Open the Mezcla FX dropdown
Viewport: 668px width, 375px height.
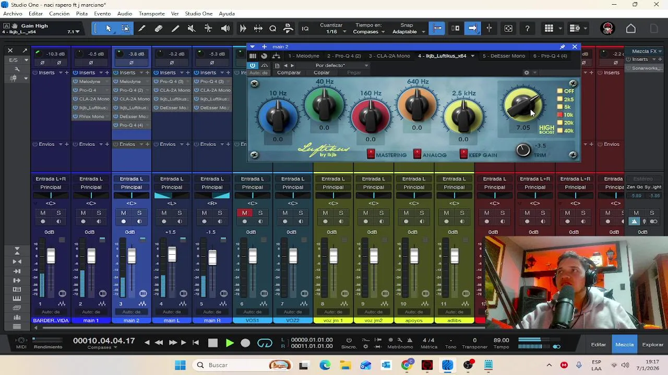pyautogui.click(x=647, y=51)
